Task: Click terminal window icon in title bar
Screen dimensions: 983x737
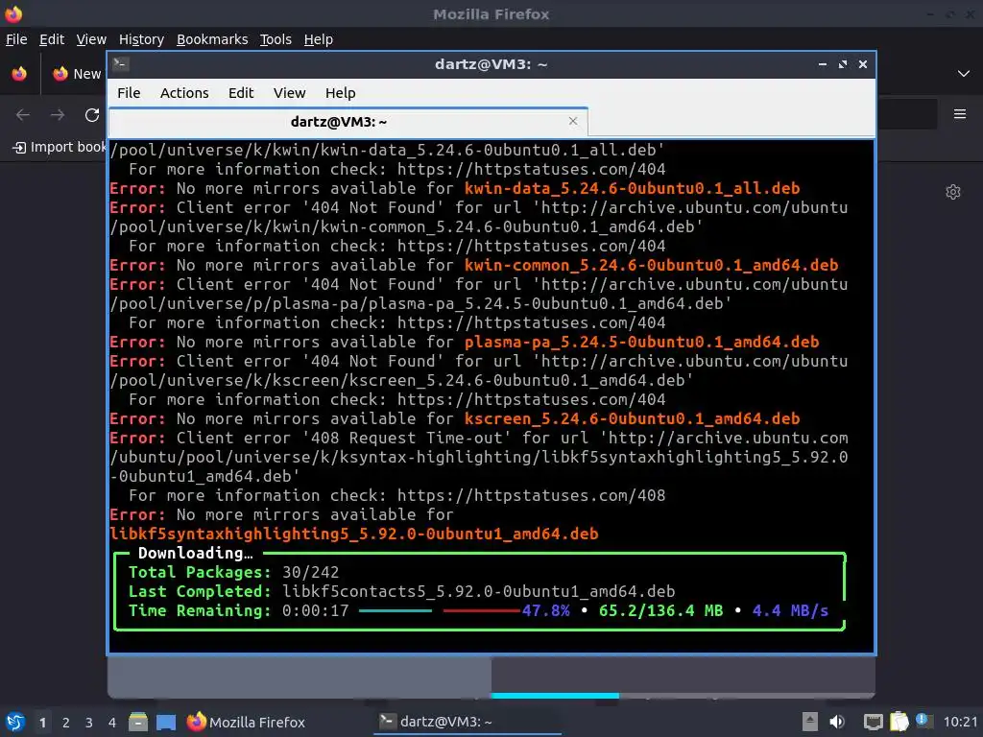Action: point(121,63)
